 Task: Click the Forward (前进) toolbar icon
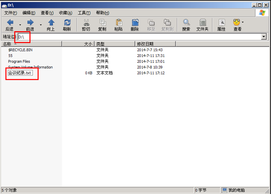[x=30, y=23]
